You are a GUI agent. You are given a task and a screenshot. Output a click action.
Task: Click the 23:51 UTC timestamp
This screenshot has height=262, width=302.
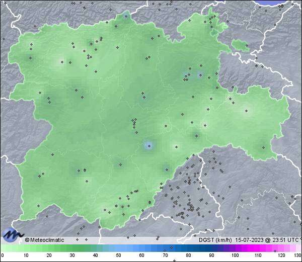click(285, 240)
